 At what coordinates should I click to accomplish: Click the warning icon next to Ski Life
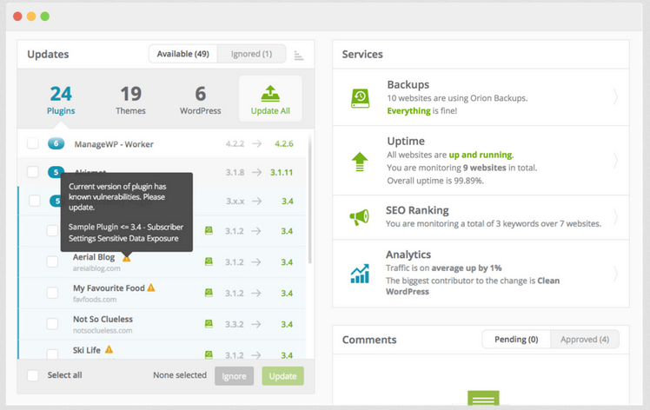click(109, 349)
